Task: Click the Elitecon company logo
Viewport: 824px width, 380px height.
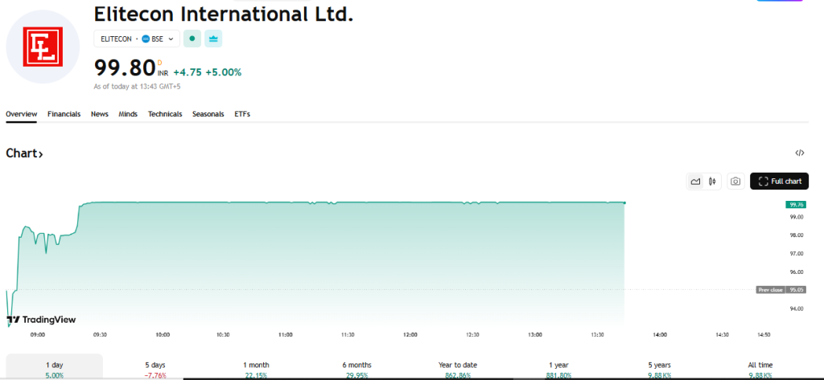Action: 43,47
